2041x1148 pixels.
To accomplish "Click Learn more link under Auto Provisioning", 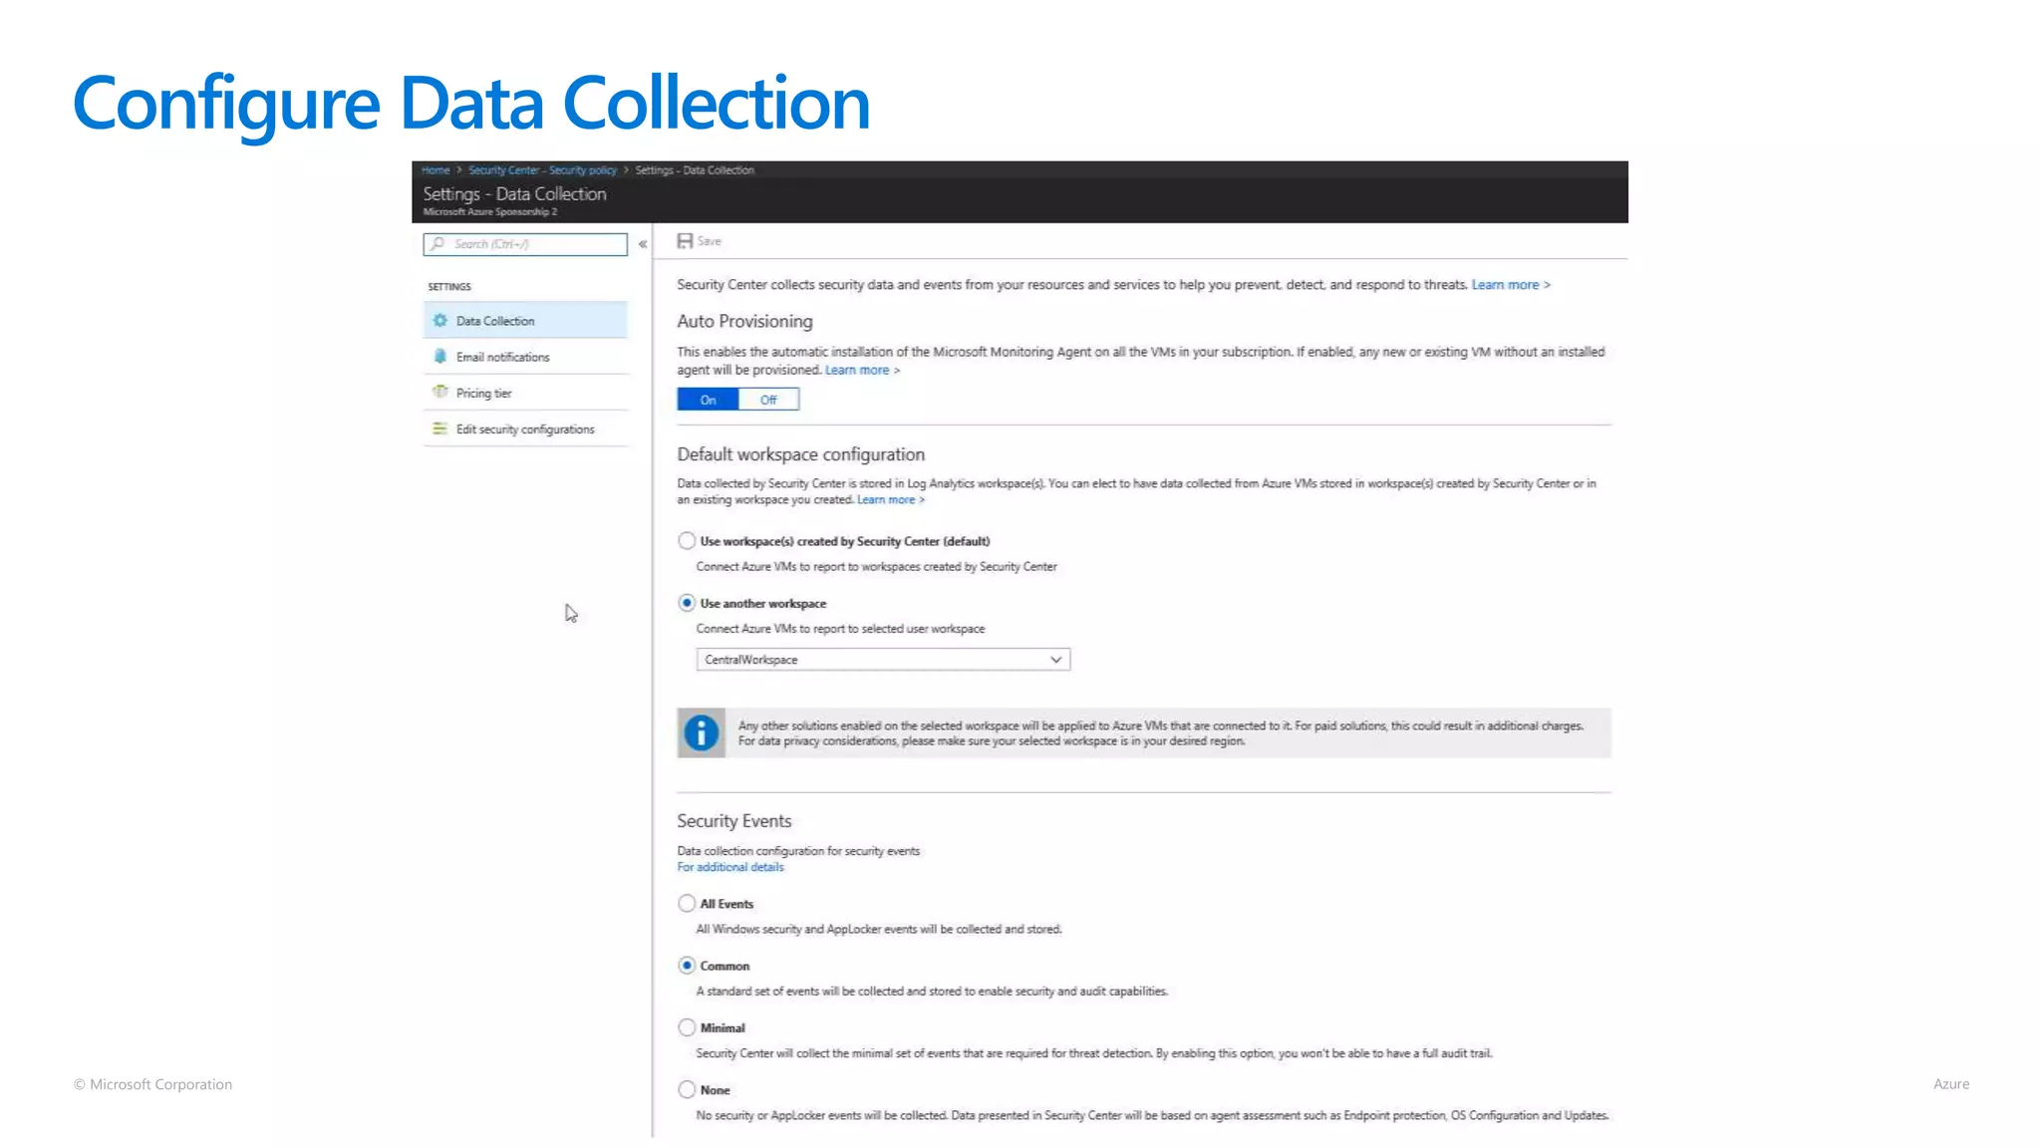I will click(x=862, y=370).
